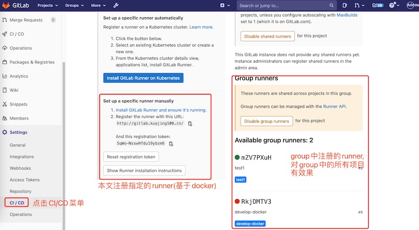Click the test1 runner tag

coord(240,180)
